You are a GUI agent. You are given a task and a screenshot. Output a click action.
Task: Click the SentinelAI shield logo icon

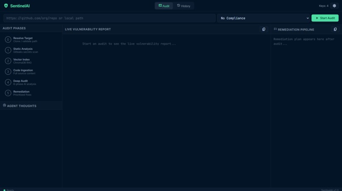point(6,6)
